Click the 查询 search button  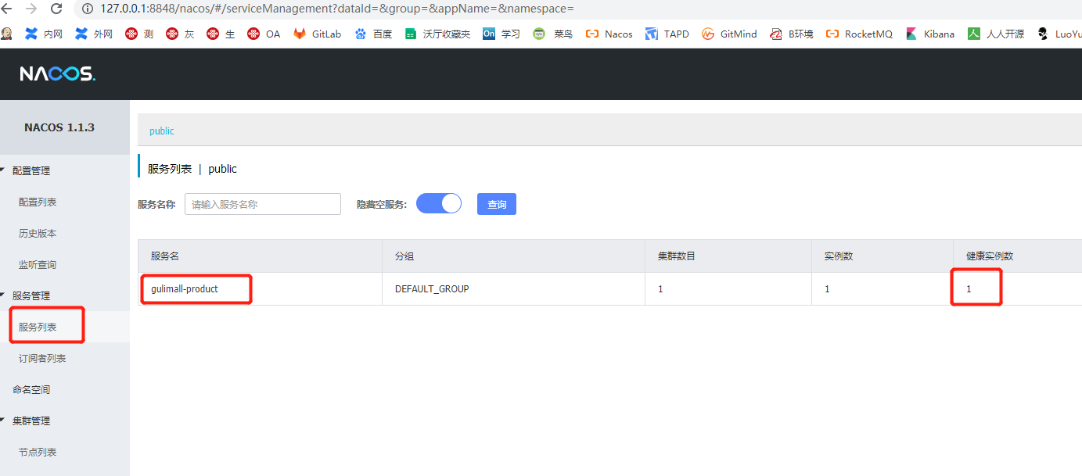497,204
